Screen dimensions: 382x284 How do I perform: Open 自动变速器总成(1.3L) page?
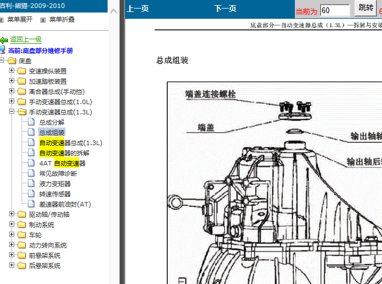(x=71, y=143)
